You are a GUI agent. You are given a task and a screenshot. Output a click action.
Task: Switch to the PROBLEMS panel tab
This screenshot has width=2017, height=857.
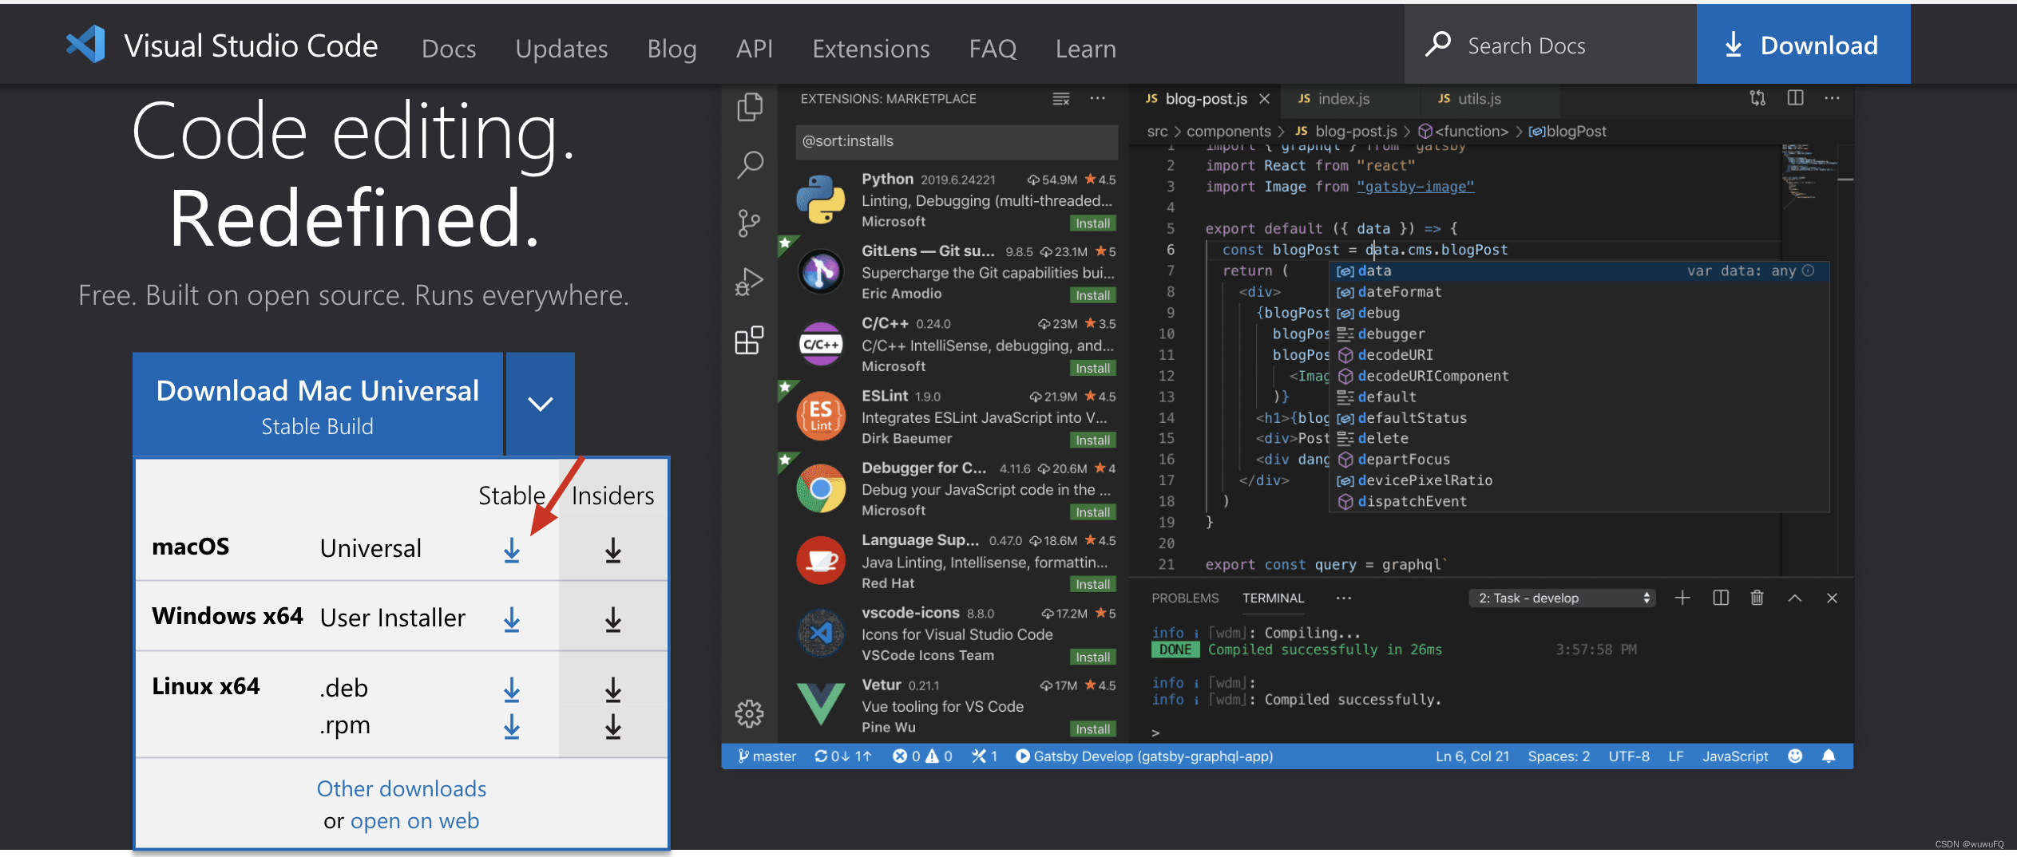tap(1185, 598)
